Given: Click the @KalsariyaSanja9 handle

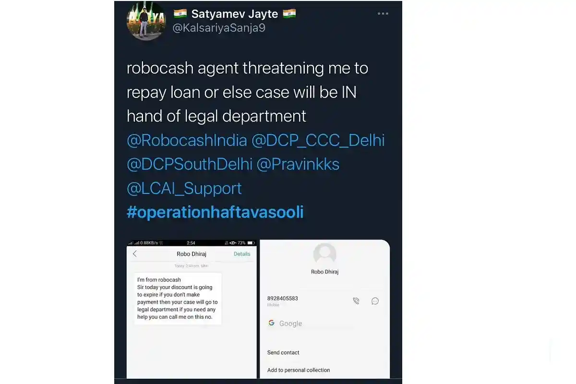Looking at the screenshot, I should (219, 28).
